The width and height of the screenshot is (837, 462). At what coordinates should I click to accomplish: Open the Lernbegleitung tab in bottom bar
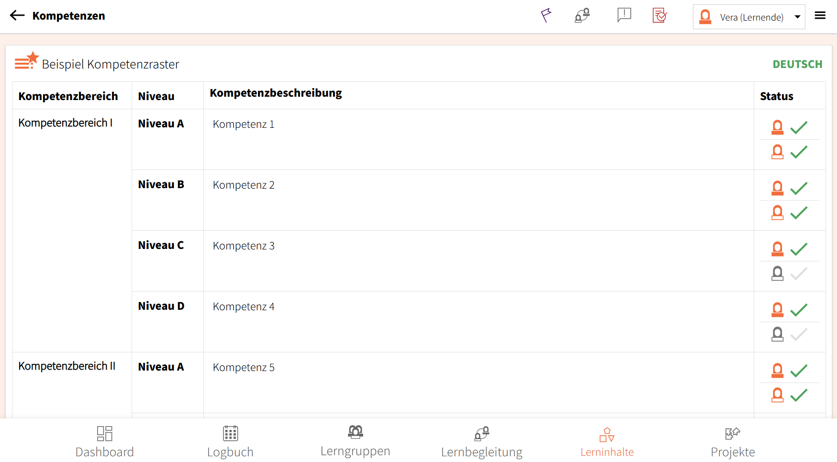(x=481, y=442)
